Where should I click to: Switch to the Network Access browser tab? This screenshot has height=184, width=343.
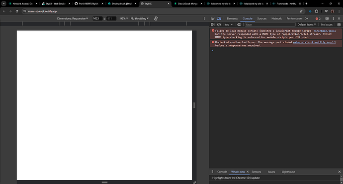22,3
